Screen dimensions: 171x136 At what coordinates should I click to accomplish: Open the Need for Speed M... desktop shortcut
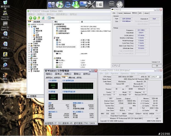coord(5,15)
